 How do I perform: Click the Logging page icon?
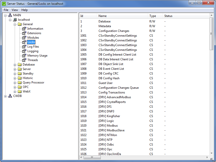point(24,51)
